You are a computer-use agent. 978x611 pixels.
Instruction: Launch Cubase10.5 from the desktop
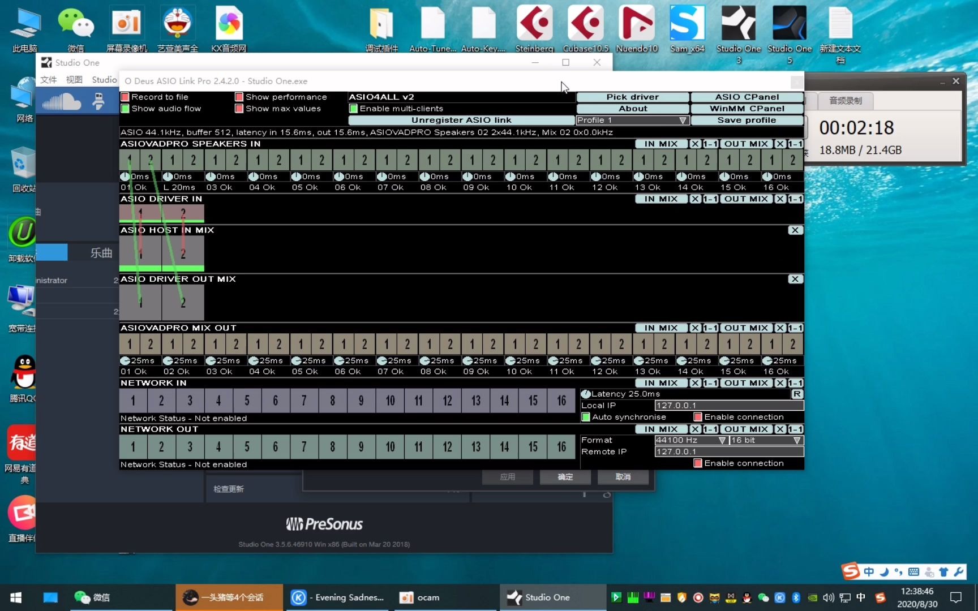pos(586,28)
